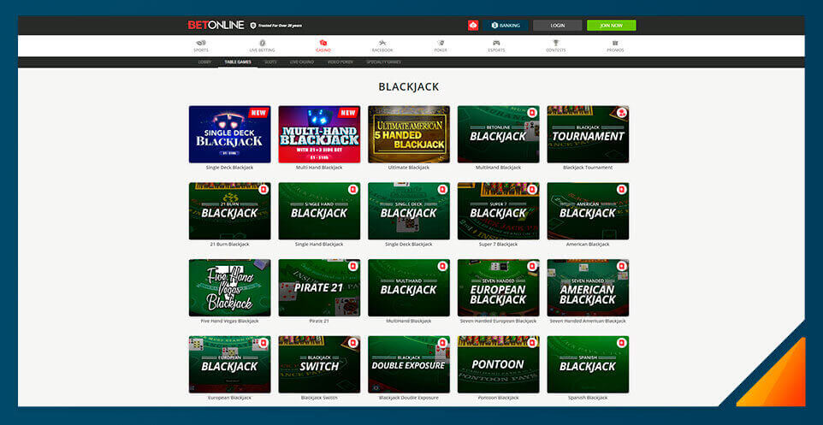Click the 'Multi Hand Blackjack' caption
Viewport: 823px width, 425px height.
(x=319, y=168)
